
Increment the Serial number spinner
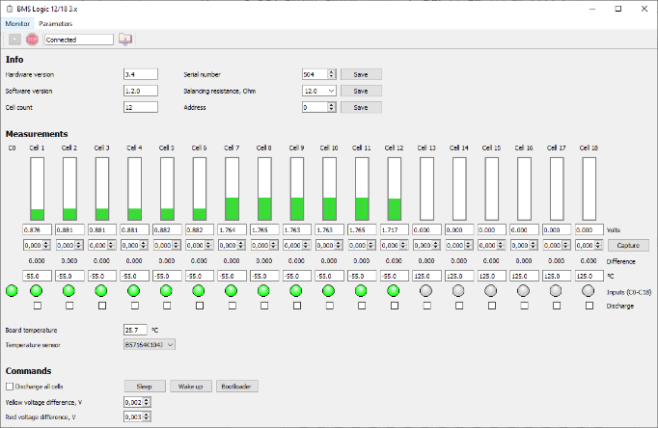pos(332,72)
